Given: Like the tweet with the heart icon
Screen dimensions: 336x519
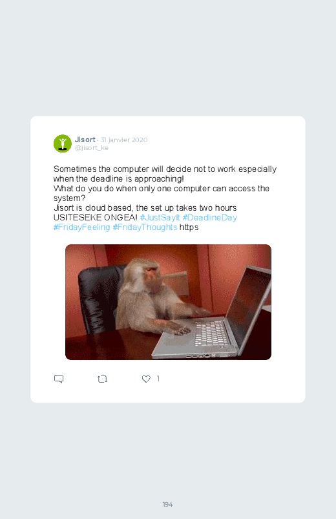Looking at the screenshot, I should pos(146,379).
